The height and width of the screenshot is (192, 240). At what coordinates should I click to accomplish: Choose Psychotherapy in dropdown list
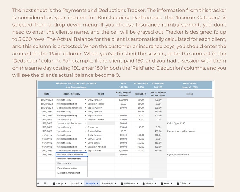pos(71,163)
